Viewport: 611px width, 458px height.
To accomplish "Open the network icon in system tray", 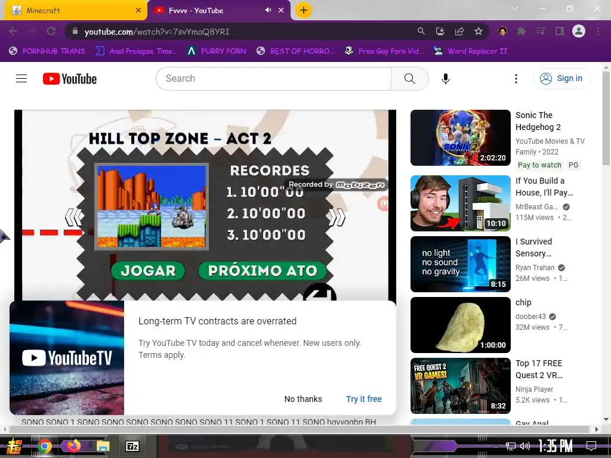I will (x=511, y=446).
